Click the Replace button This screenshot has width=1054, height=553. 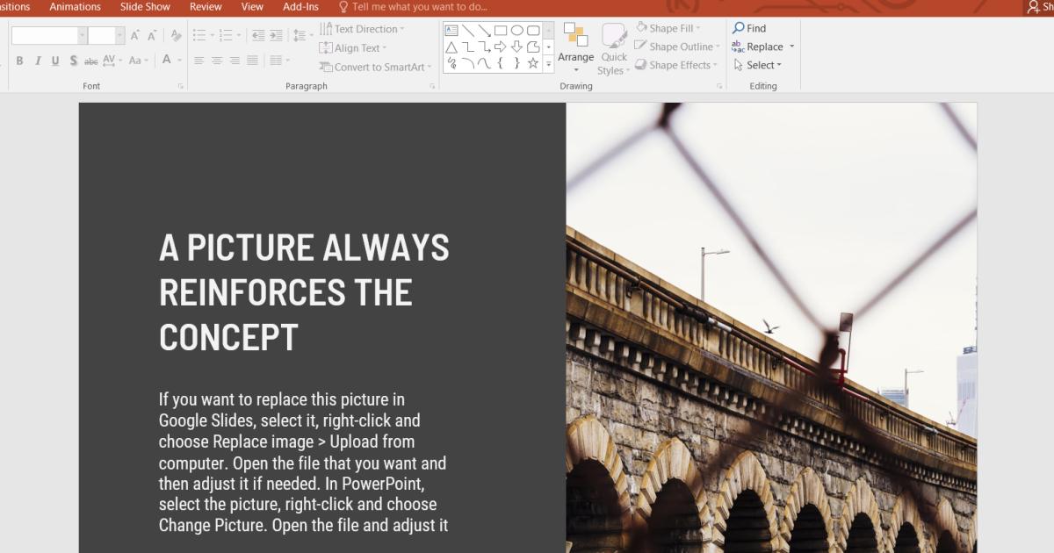click(x=761, y=46)
